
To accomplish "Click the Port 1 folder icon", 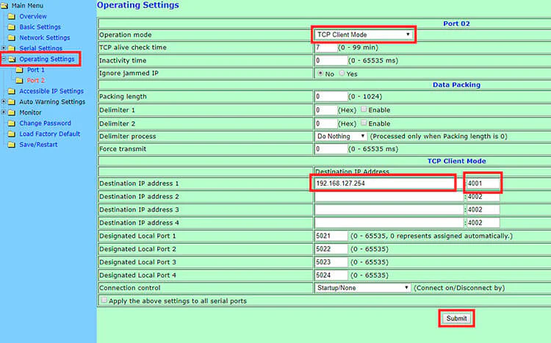I will [x=19, y=70].
